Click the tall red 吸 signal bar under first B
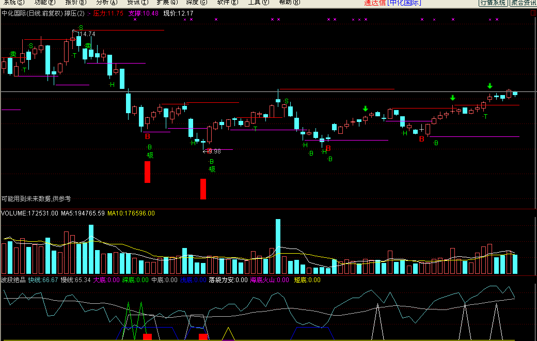The image size is (537, 341). (x=147, y=172)
